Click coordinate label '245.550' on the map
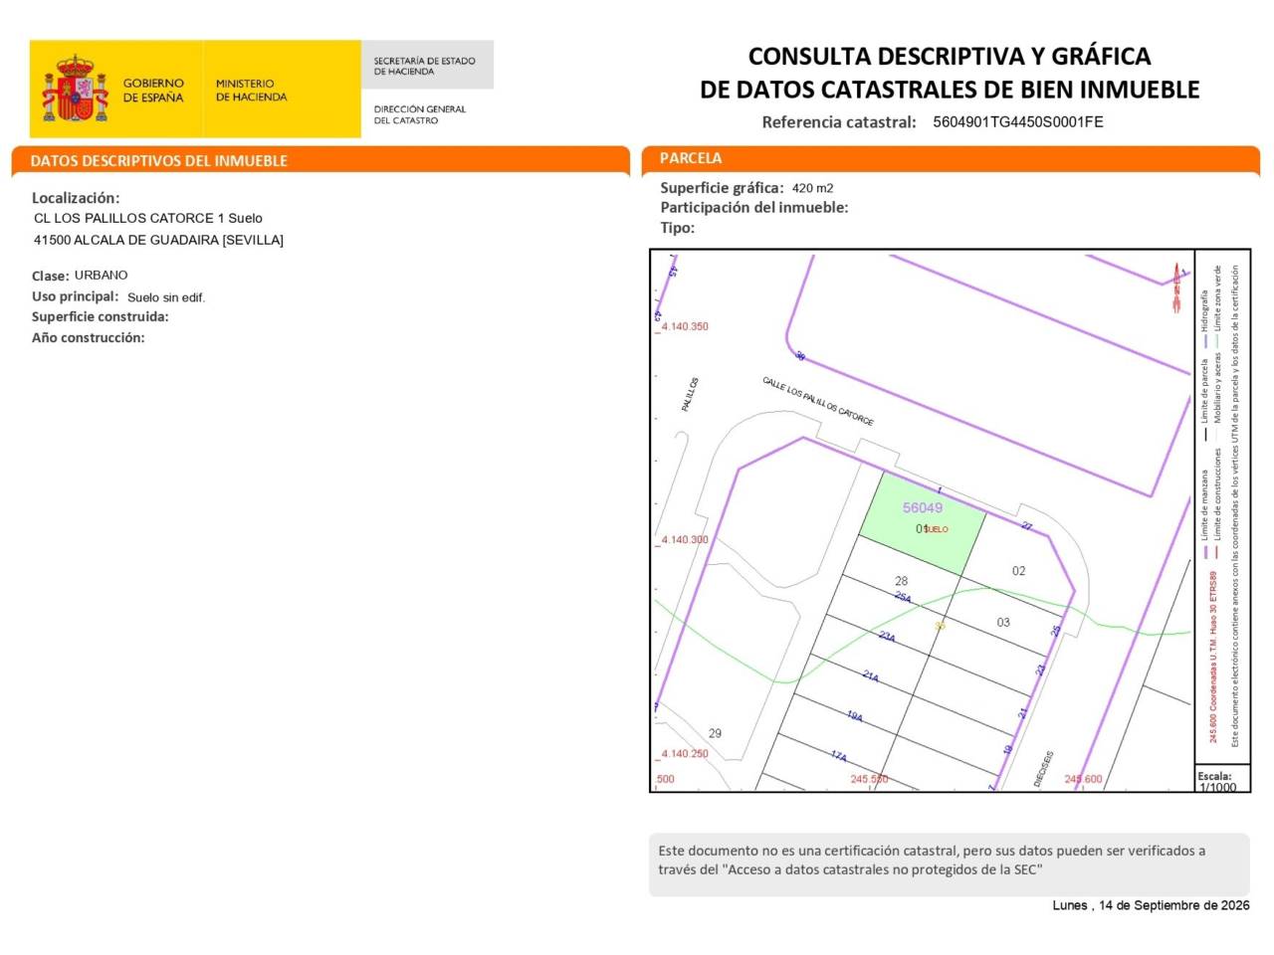Viewport: 1274px width, 955px height. pos(869,779)
